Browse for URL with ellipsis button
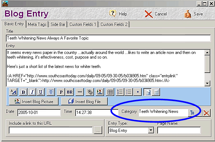 coord(98,130)
